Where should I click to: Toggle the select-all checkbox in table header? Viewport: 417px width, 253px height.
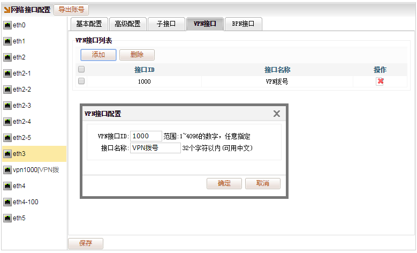81,70
